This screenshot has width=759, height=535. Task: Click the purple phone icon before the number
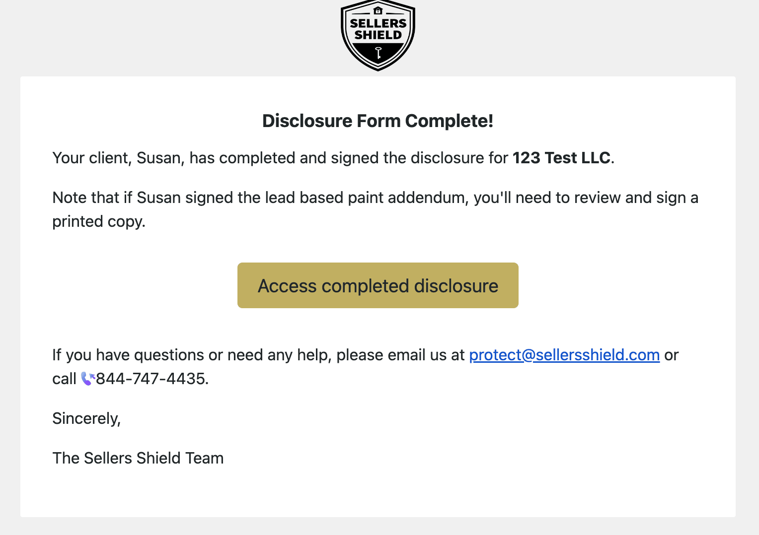click(88, 379)
